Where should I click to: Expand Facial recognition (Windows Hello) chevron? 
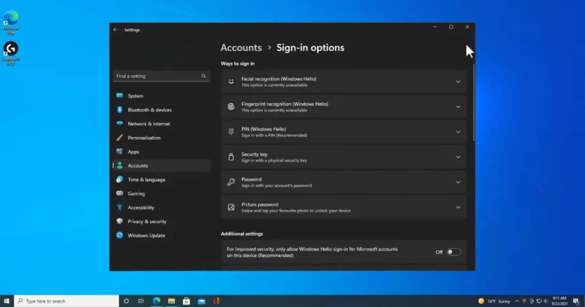pos(458,82)
